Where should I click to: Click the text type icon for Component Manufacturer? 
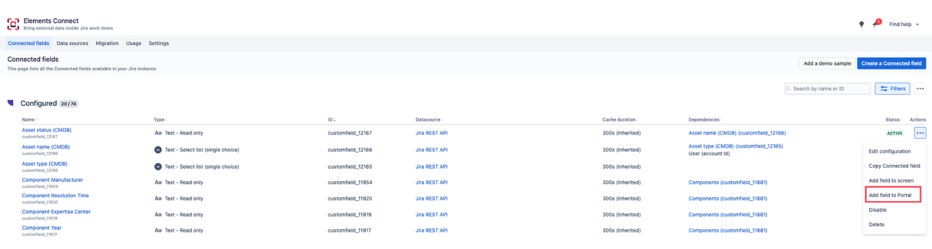coord(158,182)
